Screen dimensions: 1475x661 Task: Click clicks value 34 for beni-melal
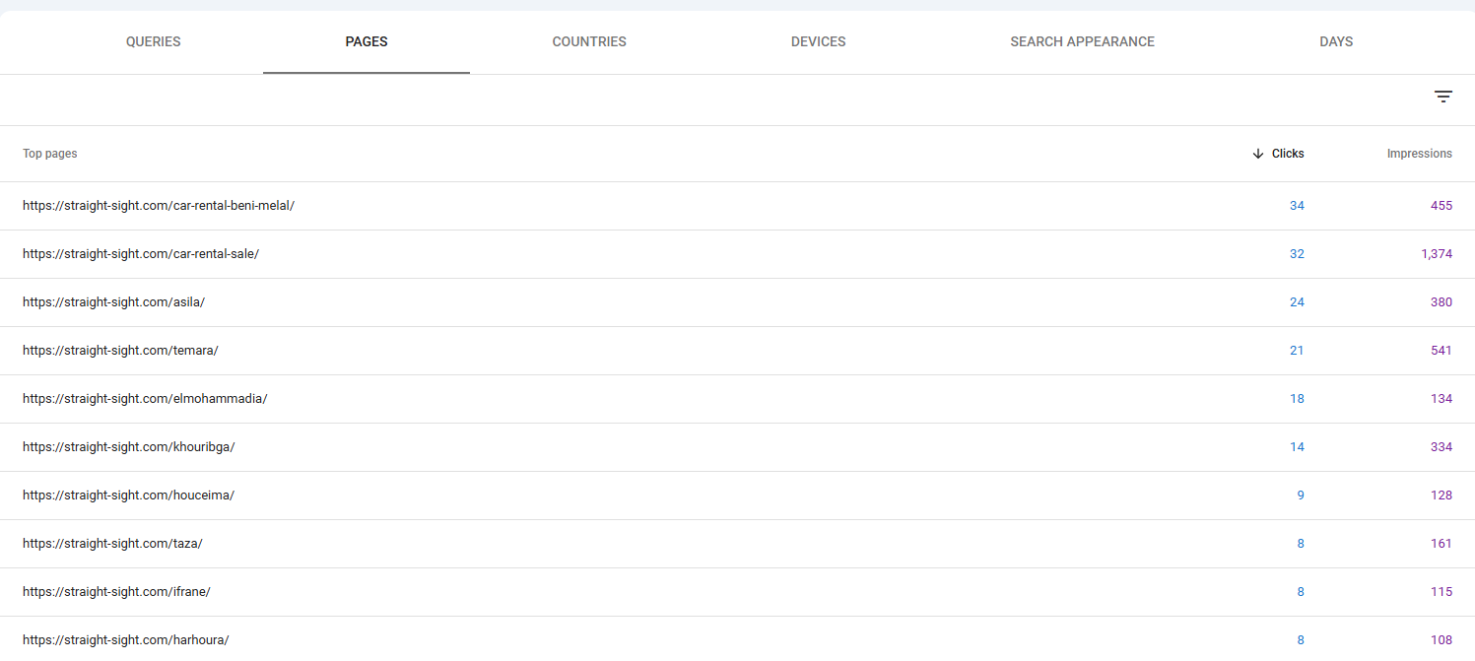coord(1297,206)
